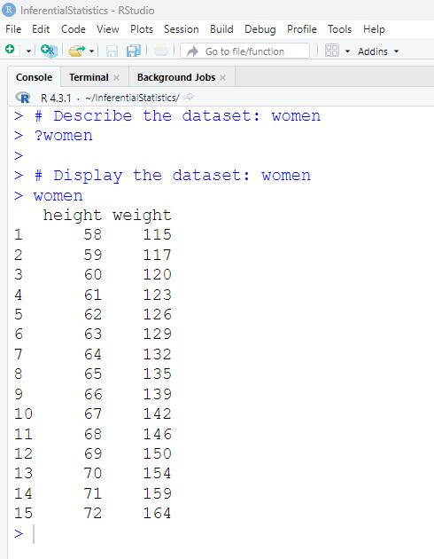Open the Addins dropdown

pos(378,51)
